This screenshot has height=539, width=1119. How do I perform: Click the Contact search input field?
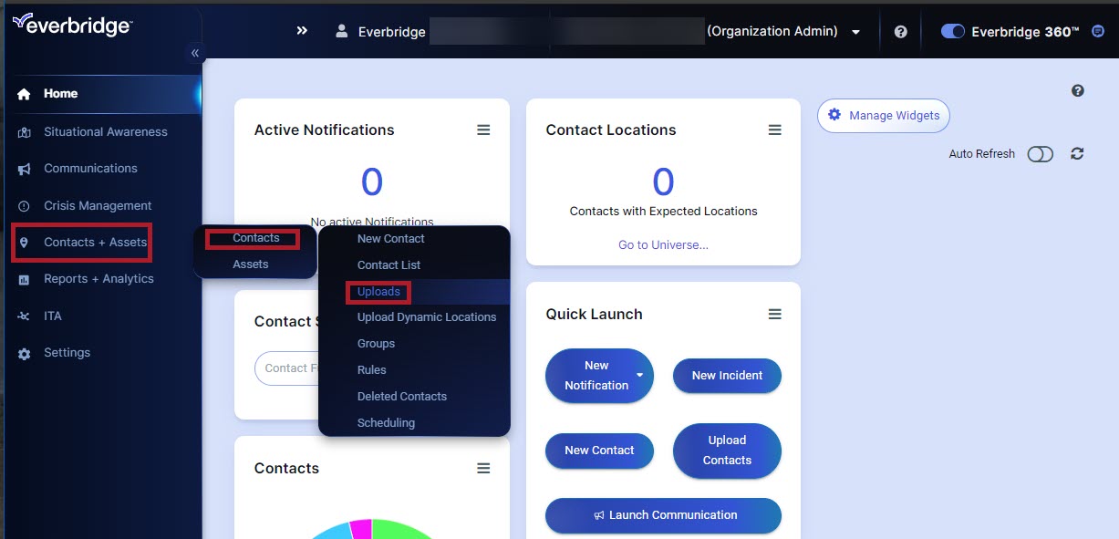point(285,368)
